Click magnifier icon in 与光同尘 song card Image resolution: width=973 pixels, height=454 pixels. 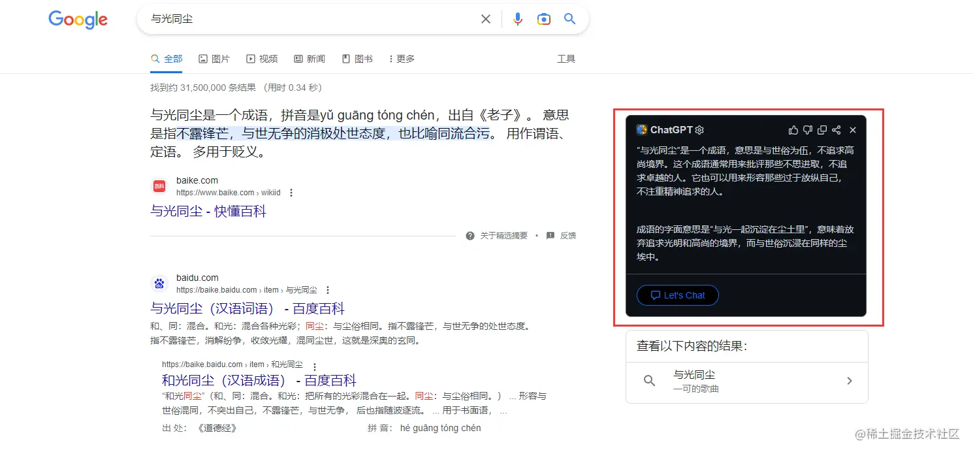click(649, 381)
